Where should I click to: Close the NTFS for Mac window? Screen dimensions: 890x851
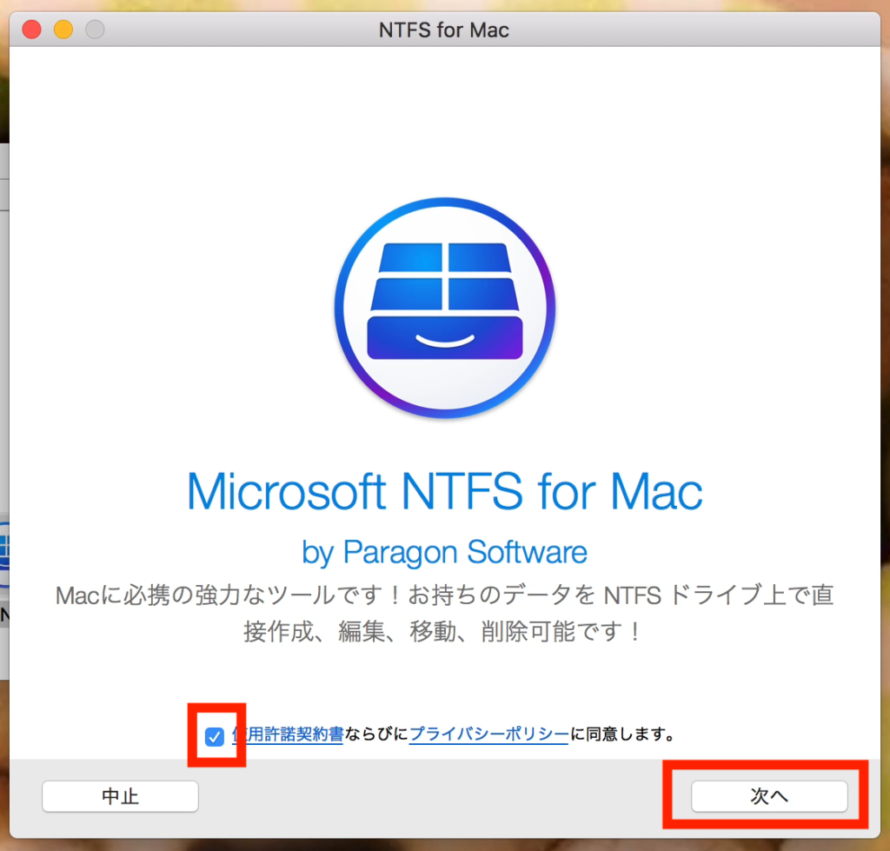(32, 30)
